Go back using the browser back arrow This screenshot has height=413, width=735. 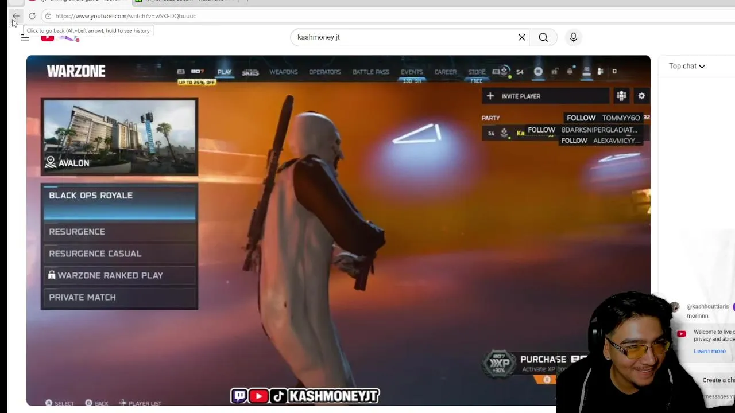click(16, 16)
